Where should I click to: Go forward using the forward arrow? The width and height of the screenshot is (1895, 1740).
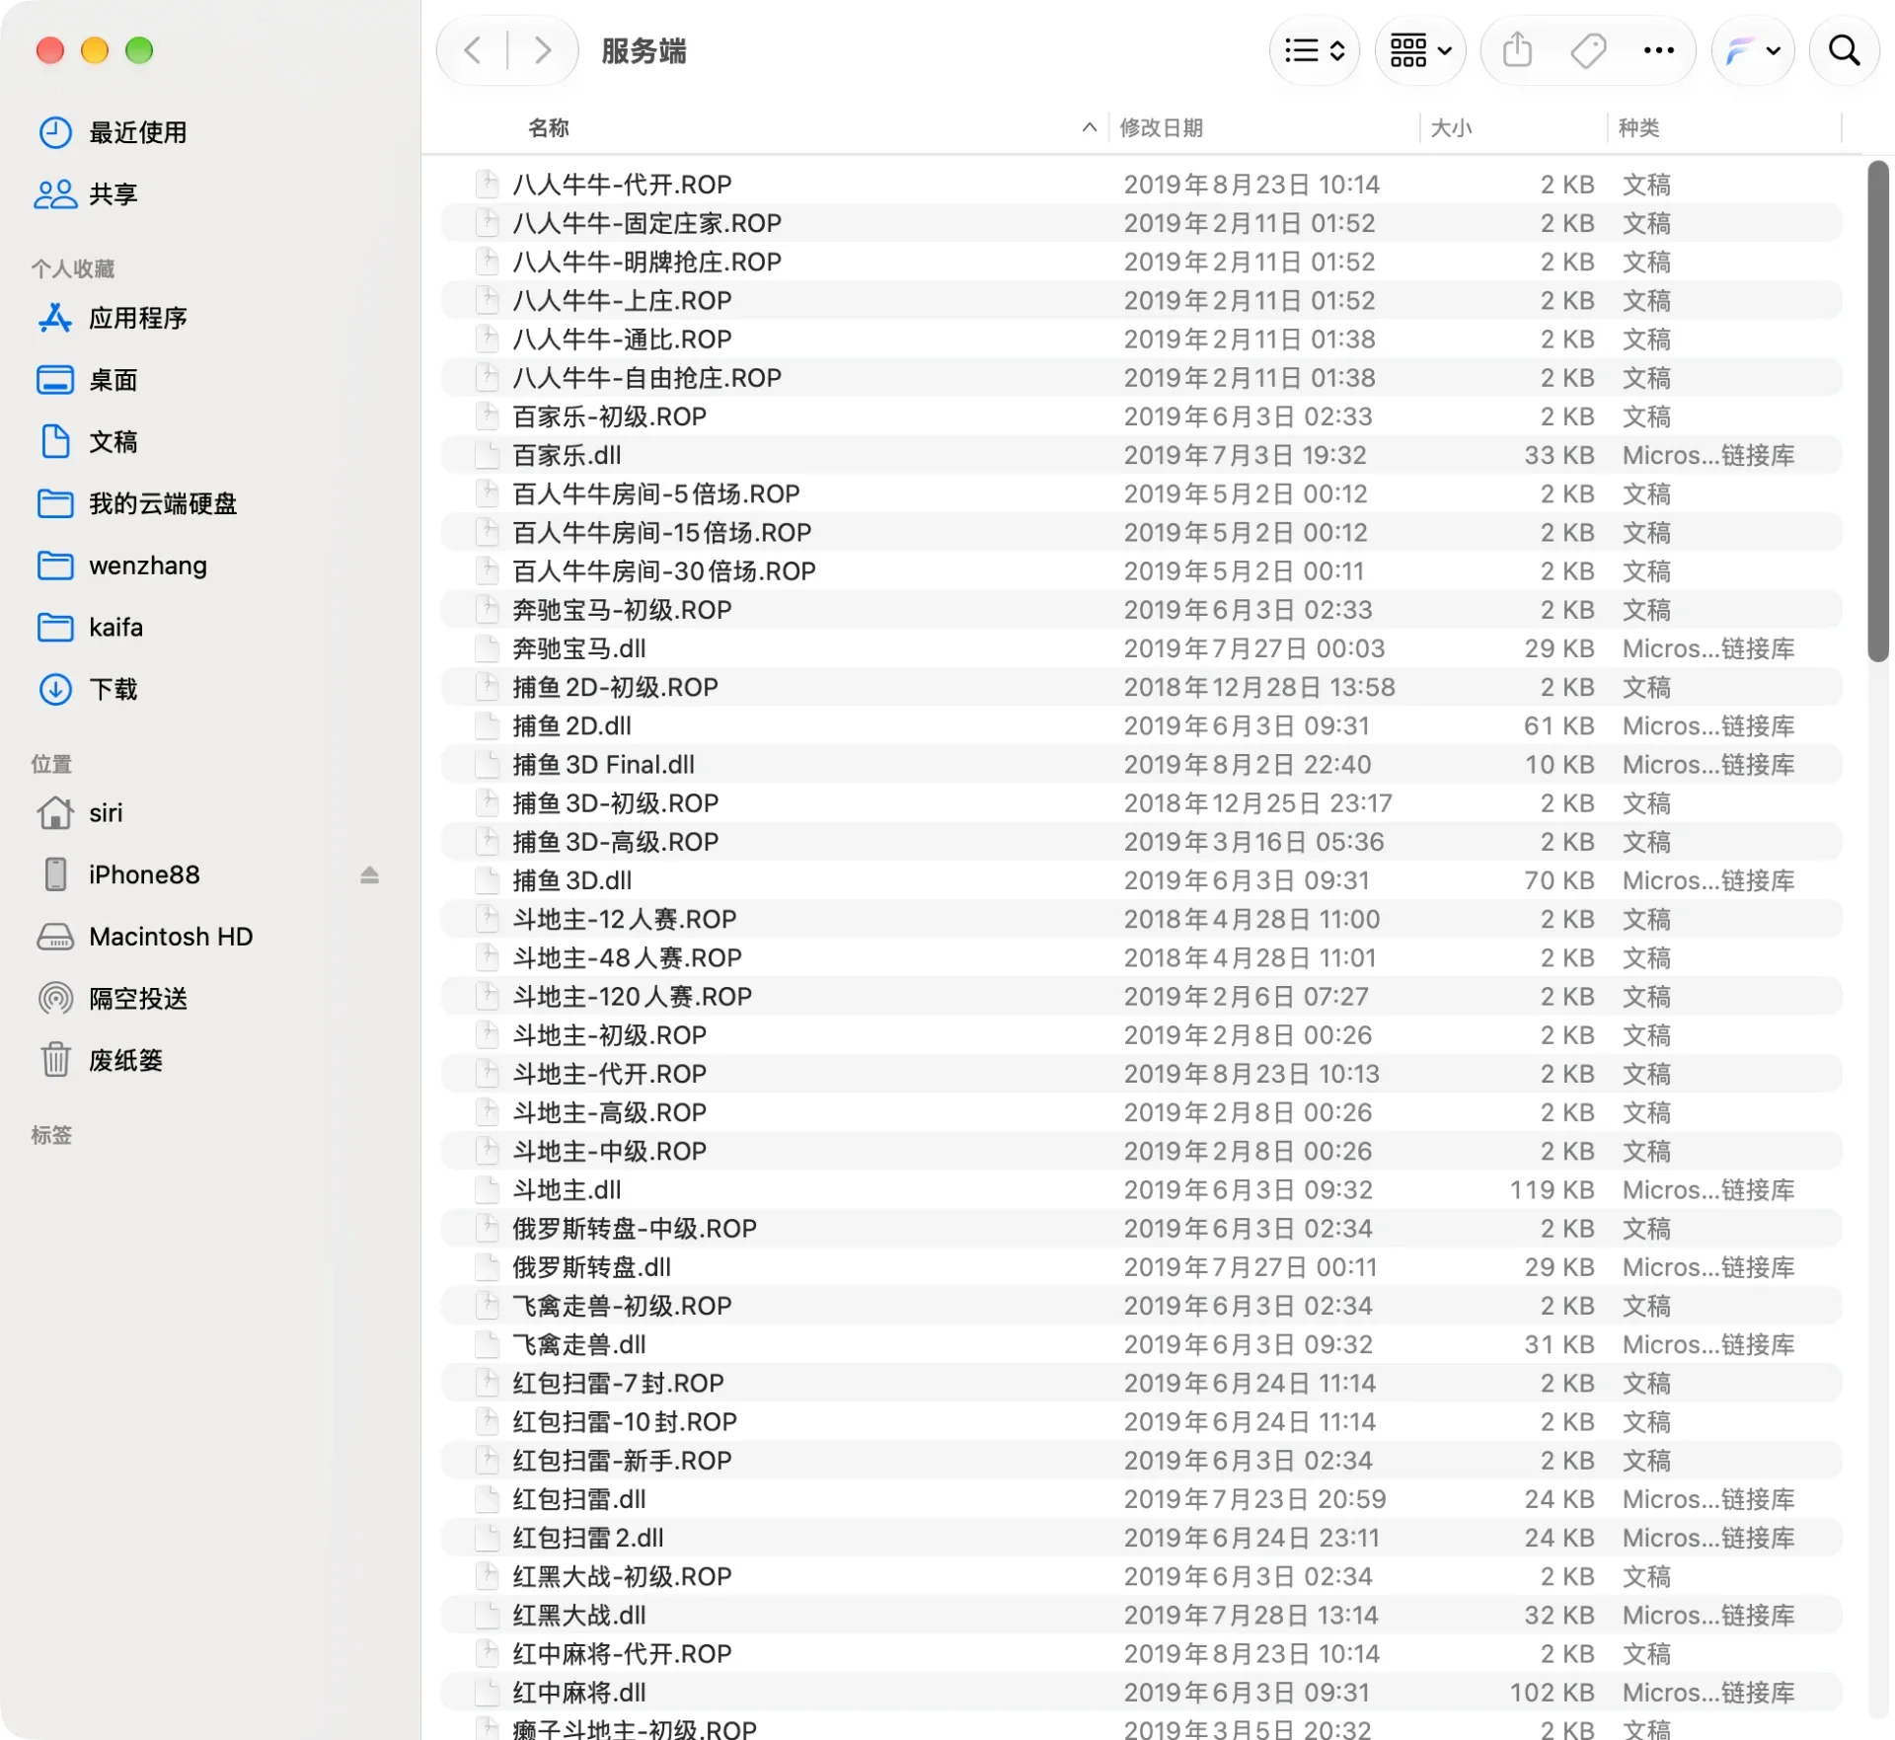pyautogui.click(x=542, y=50)
